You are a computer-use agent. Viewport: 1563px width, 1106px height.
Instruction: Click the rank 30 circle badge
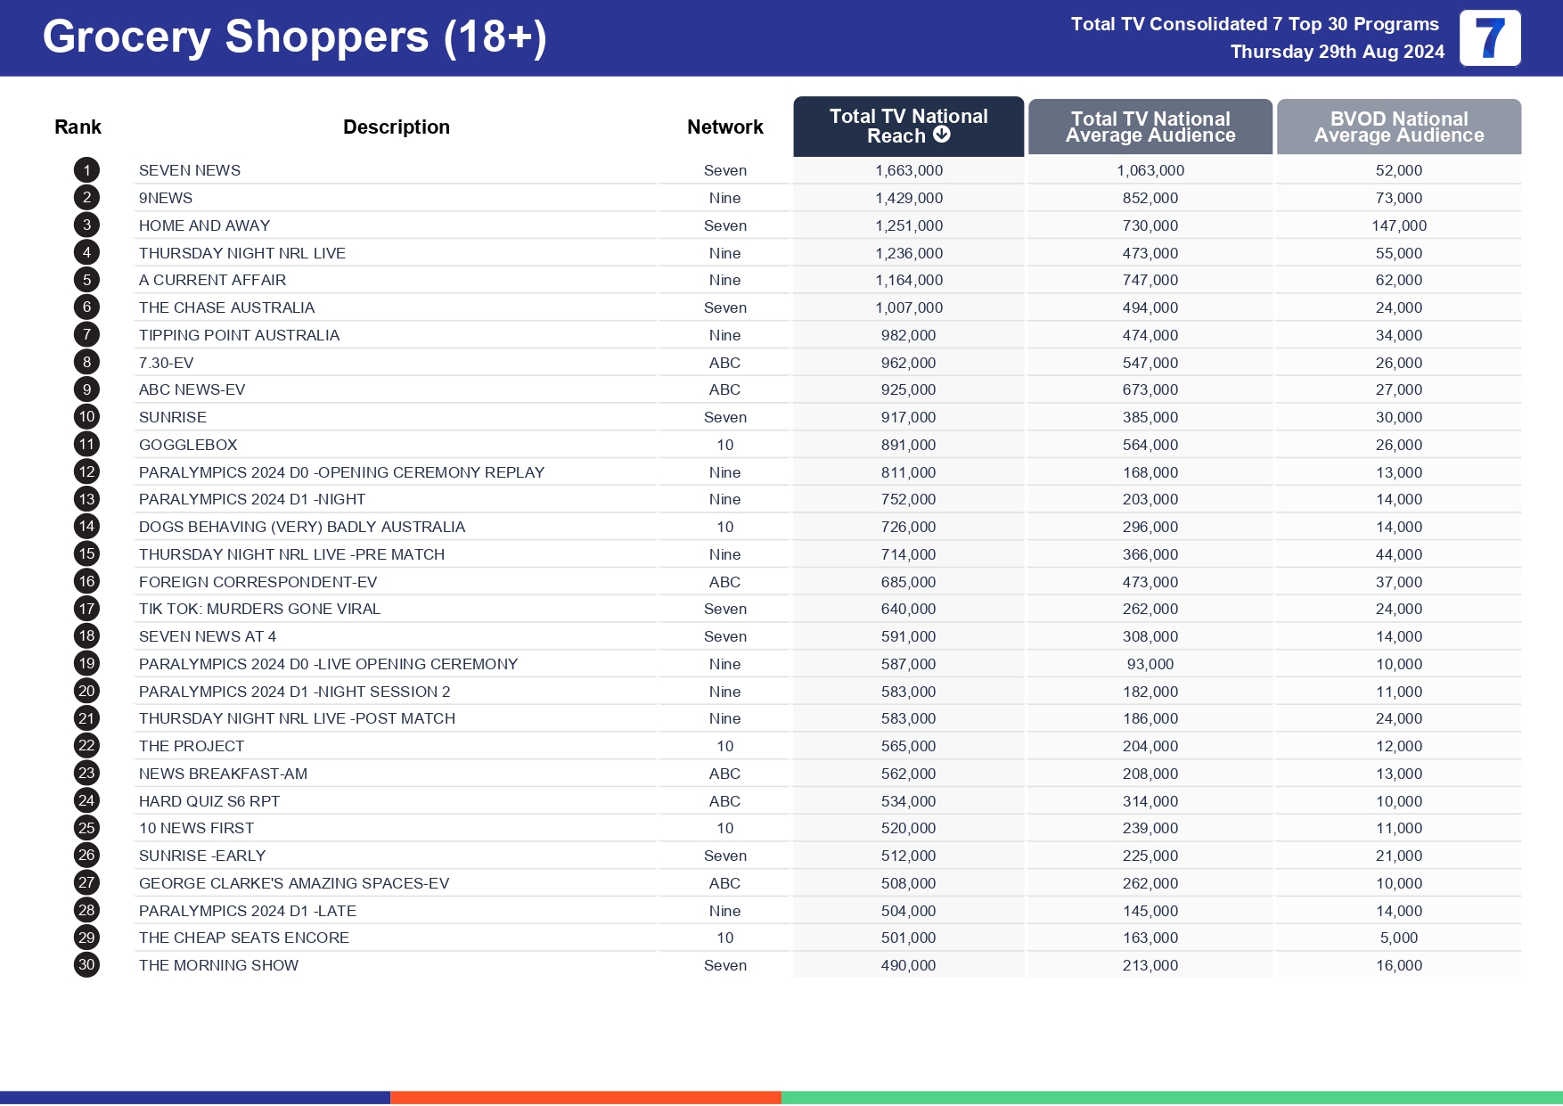[x=86, y=965]
